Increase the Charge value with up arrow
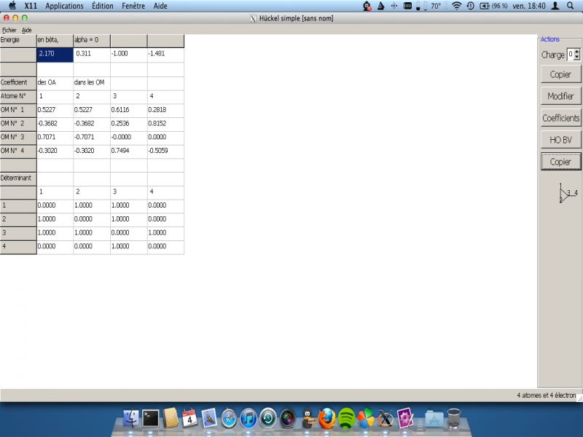This screenshot has height=437, width=583. [x=577, y=52]
